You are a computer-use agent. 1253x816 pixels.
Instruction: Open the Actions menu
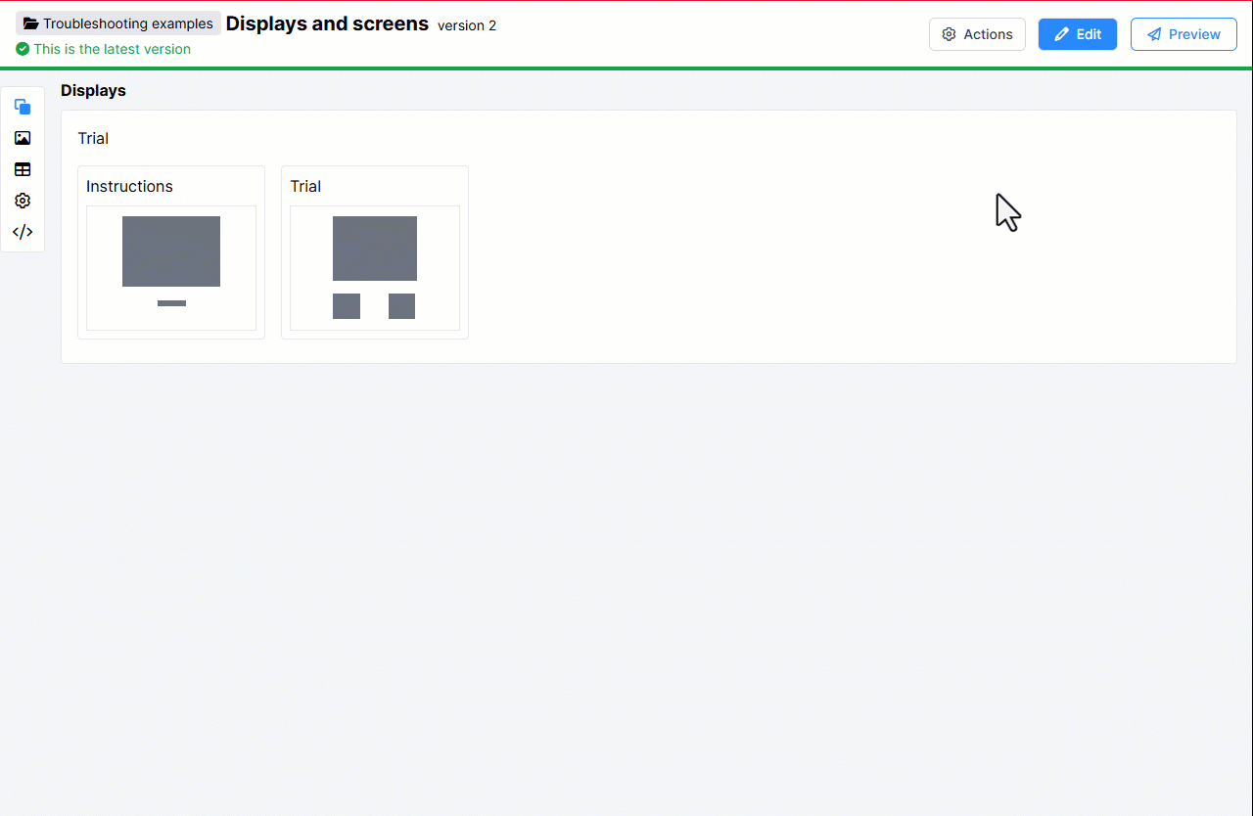977,34
